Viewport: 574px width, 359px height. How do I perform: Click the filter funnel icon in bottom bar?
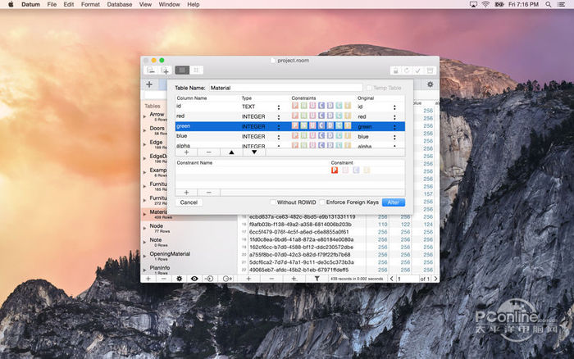pos(317,279)
